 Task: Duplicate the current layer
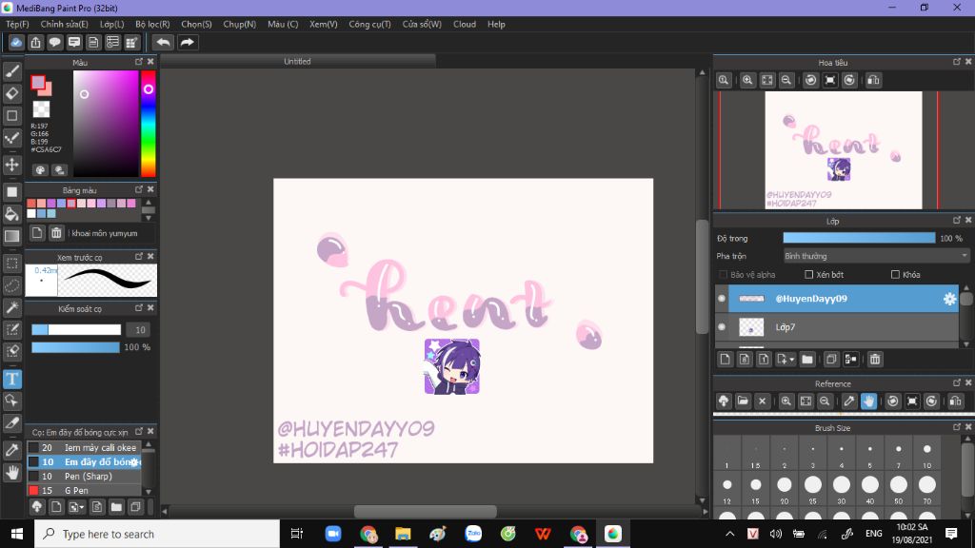(830, 359)
